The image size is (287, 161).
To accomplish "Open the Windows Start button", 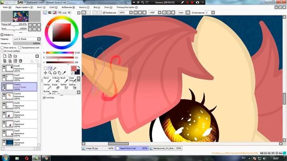I will point(5,158).
